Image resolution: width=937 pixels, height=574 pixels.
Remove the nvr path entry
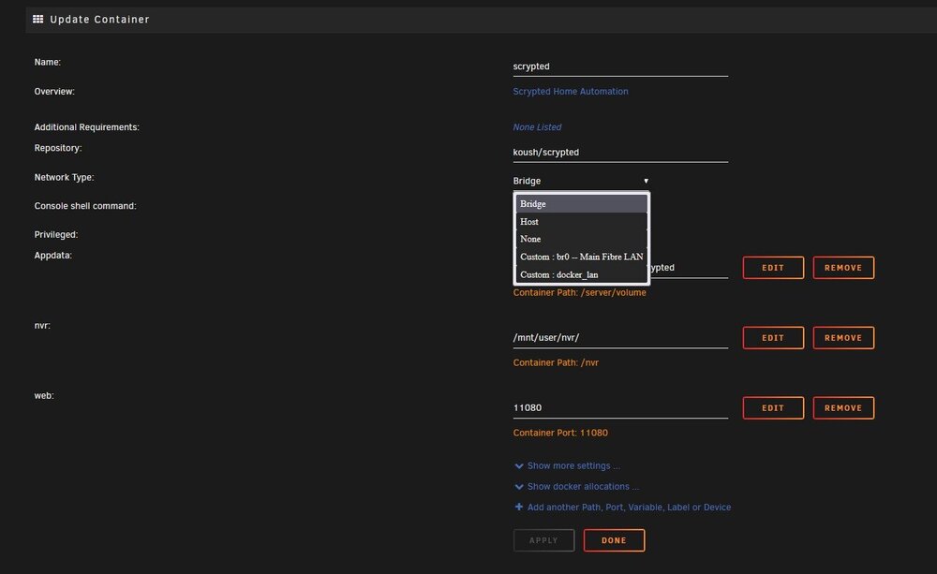click(x=843, y=338)
